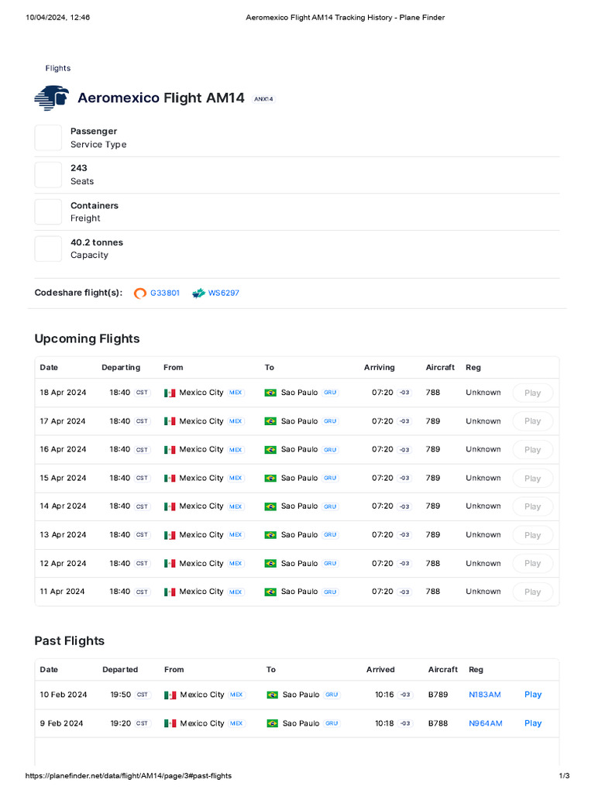Click CST timezone badge in 18 Apr row

142,393
